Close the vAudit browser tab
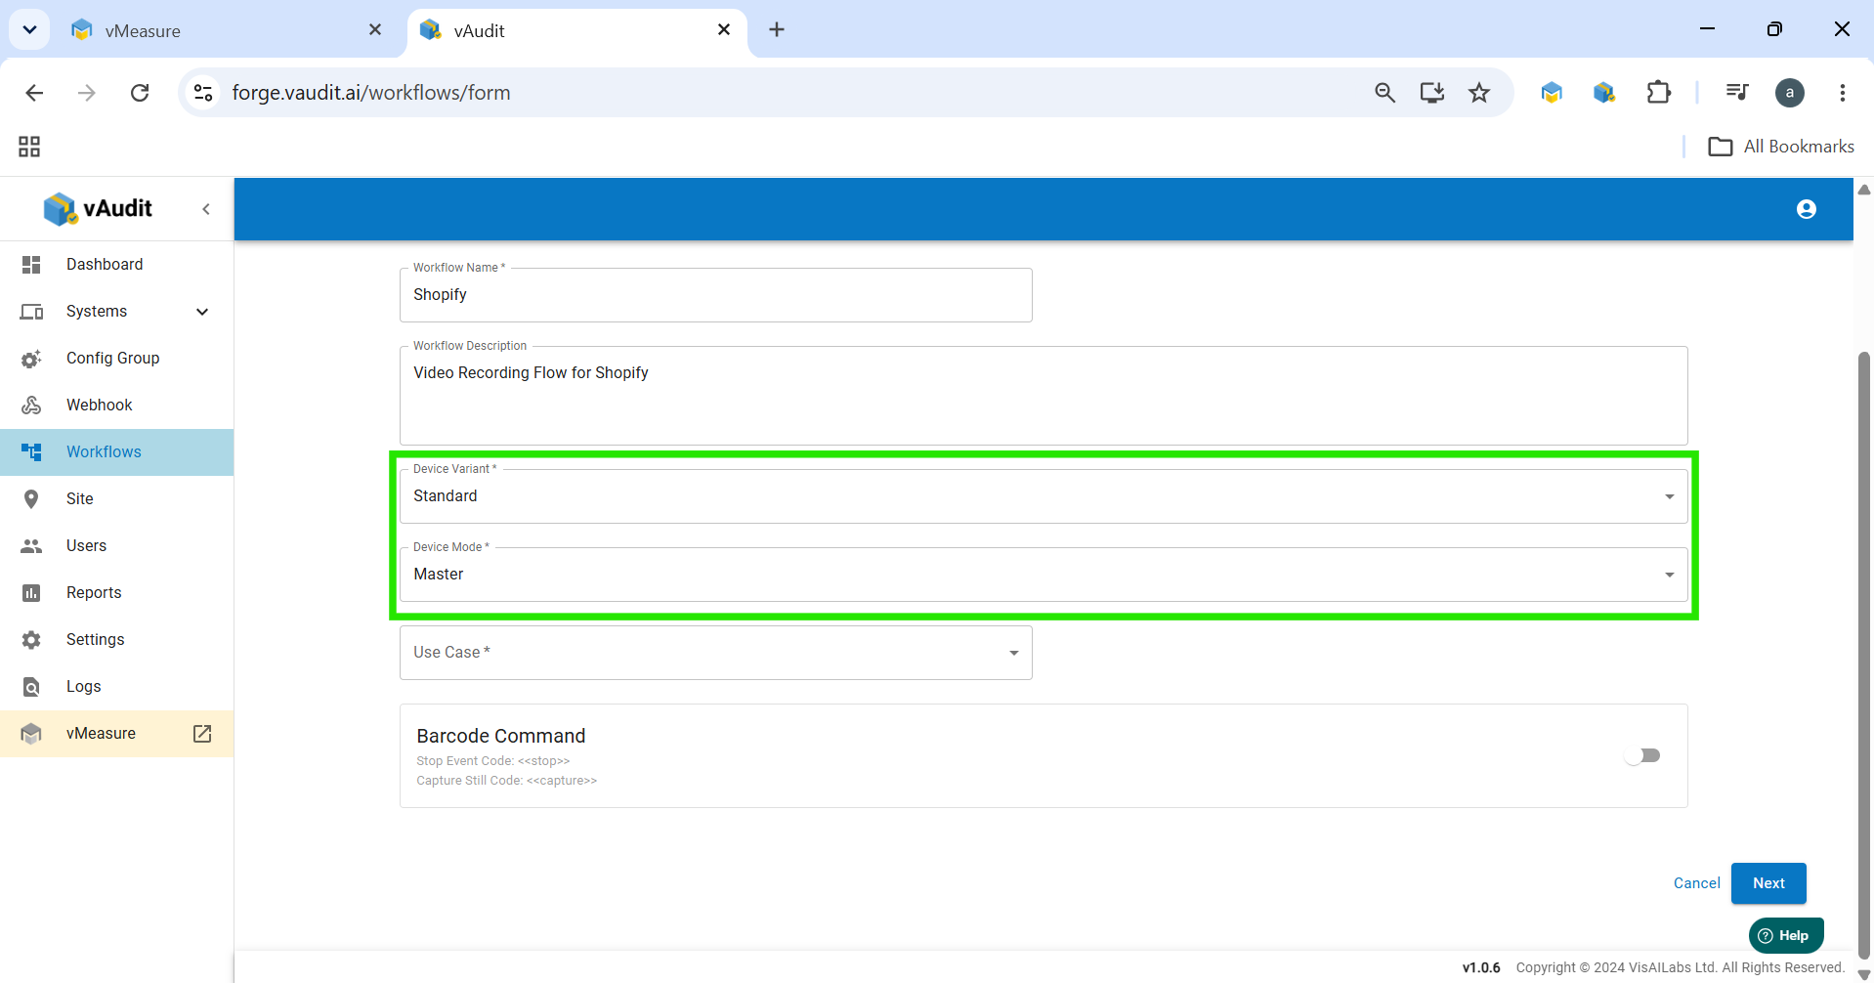 (724, 30)
